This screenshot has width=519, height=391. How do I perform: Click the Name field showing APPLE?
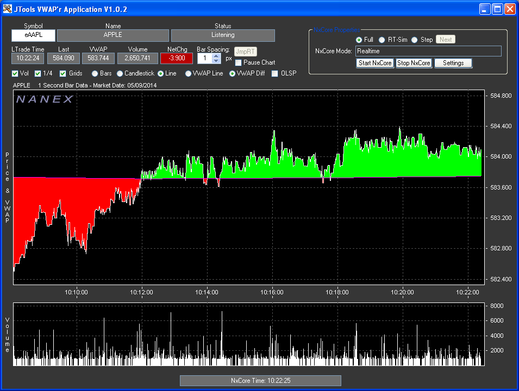113,35
